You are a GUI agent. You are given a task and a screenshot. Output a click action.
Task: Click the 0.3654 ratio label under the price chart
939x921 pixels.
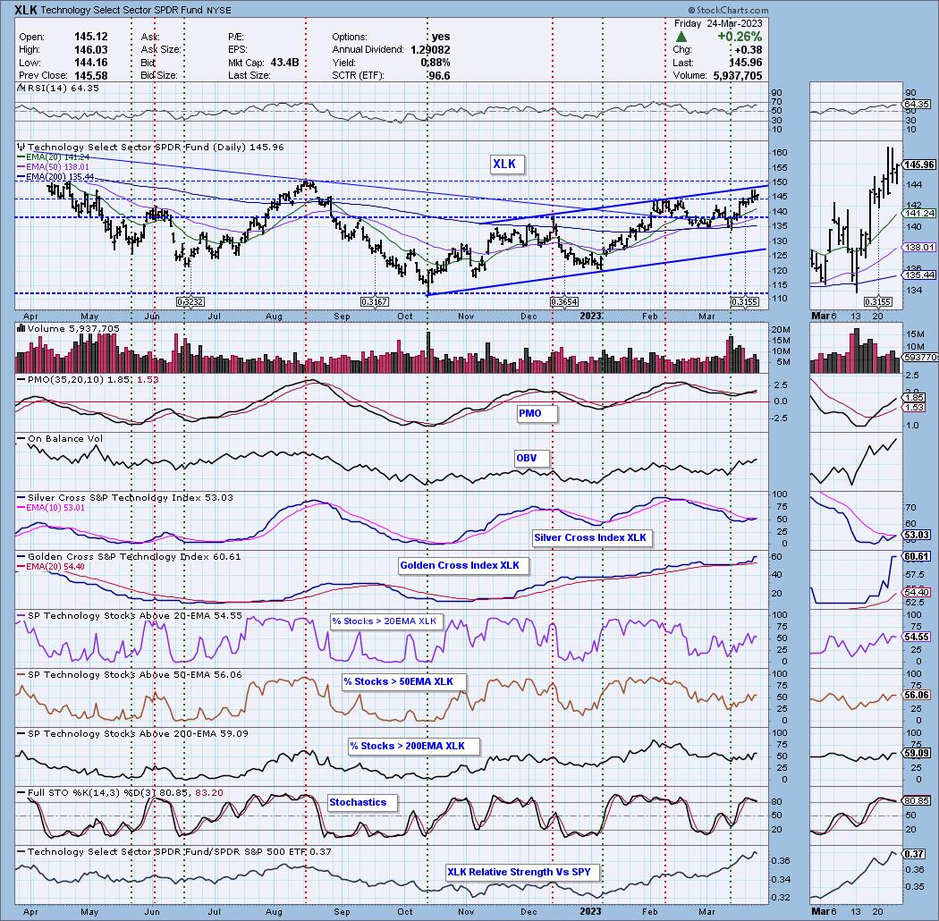click(563, 302)
